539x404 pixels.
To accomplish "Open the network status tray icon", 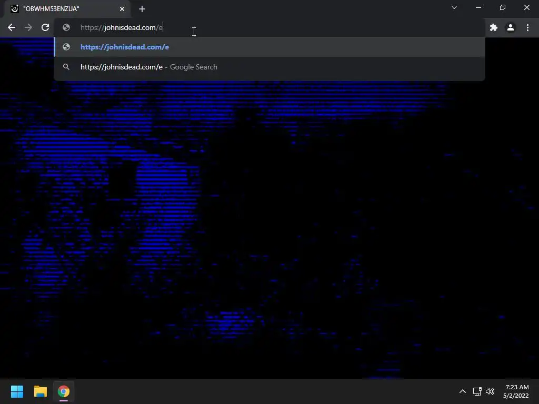I will [x=477, y=391].
